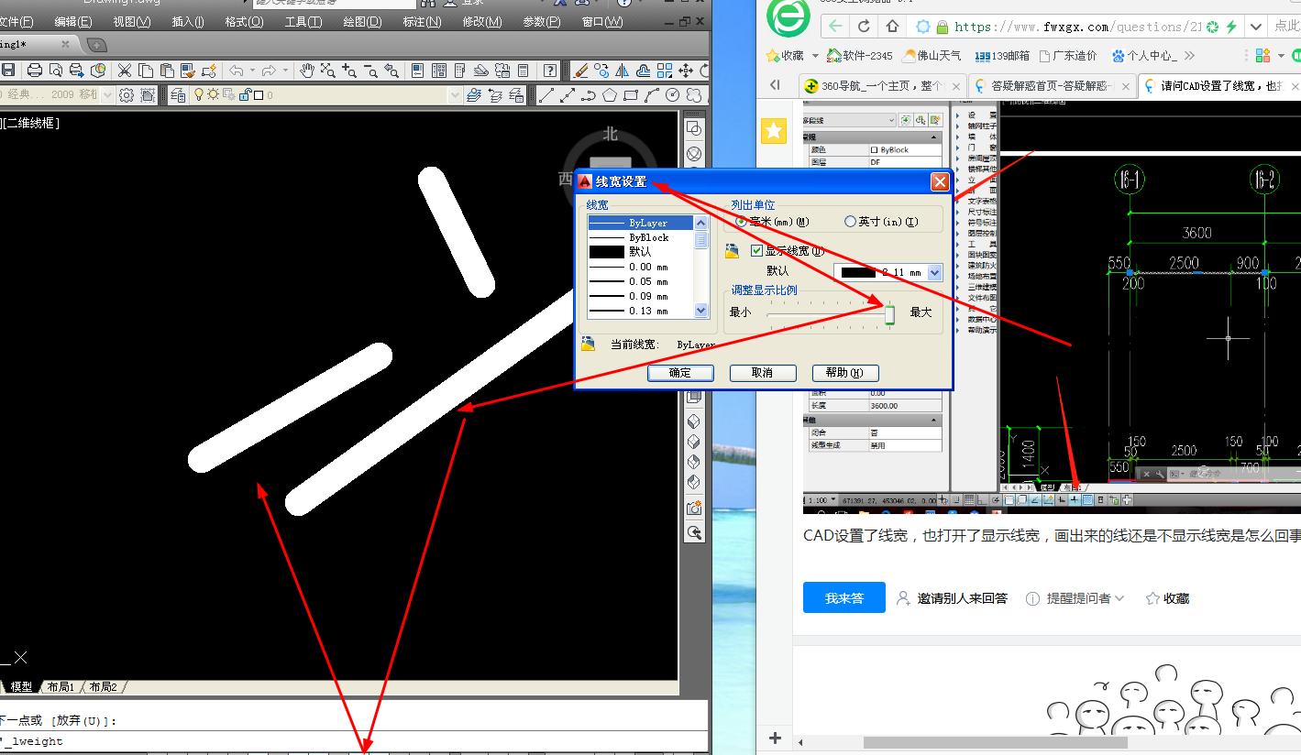
Task: Expand the browser 收藏 dropdown arrow
Action: coord(814,55)
